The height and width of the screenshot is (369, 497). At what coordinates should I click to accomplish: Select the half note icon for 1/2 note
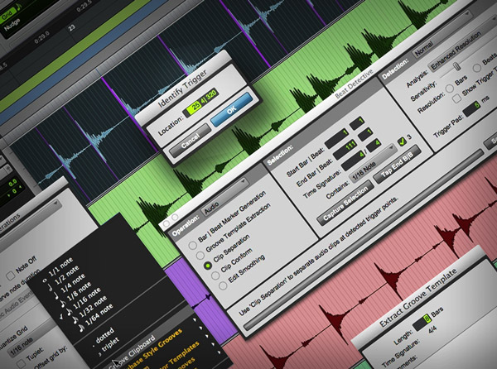[51, 288]
